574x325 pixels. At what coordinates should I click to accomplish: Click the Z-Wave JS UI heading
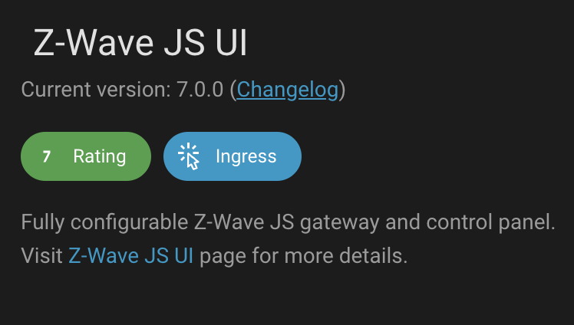(140, 44)
